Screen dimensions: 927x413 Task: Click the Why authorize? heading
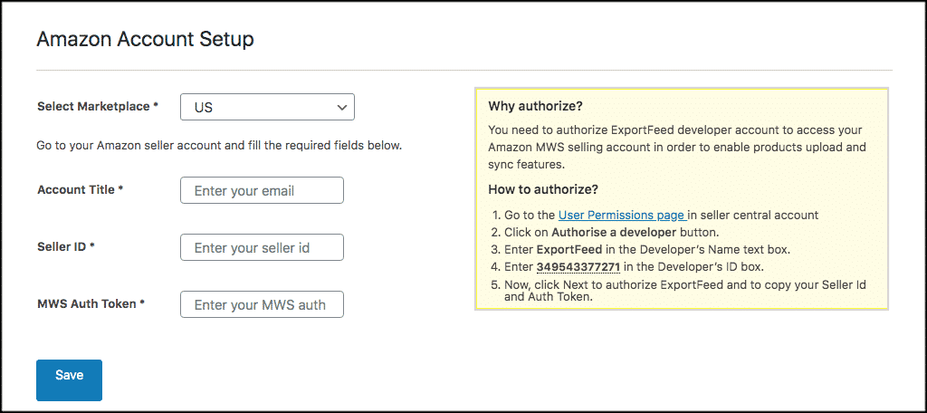[x=536, y=107]
